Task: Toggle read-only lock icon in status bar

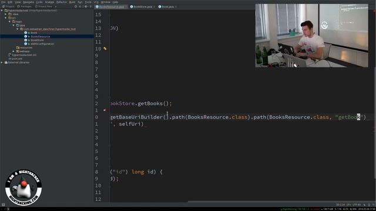Action: 364,205
